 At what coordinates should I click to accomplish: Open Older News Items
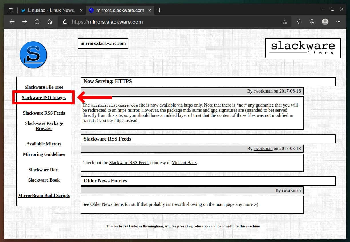[106, 204]
